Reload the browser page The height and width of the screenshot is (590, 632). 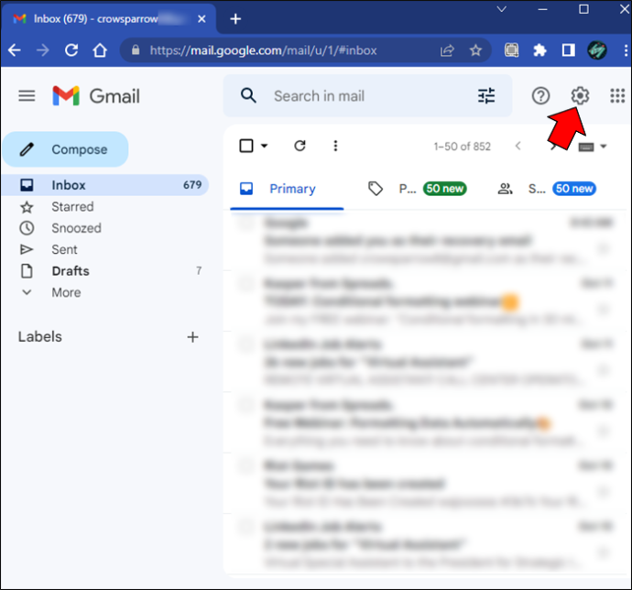pos(71,50)
